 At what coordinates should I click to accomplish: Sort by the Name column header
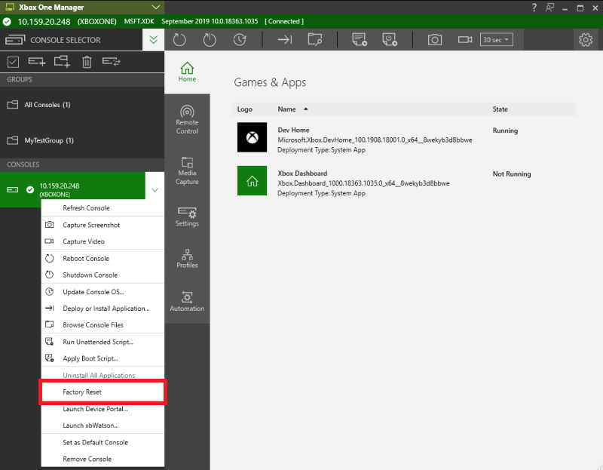pyautogui.click(x=287, y=109)
